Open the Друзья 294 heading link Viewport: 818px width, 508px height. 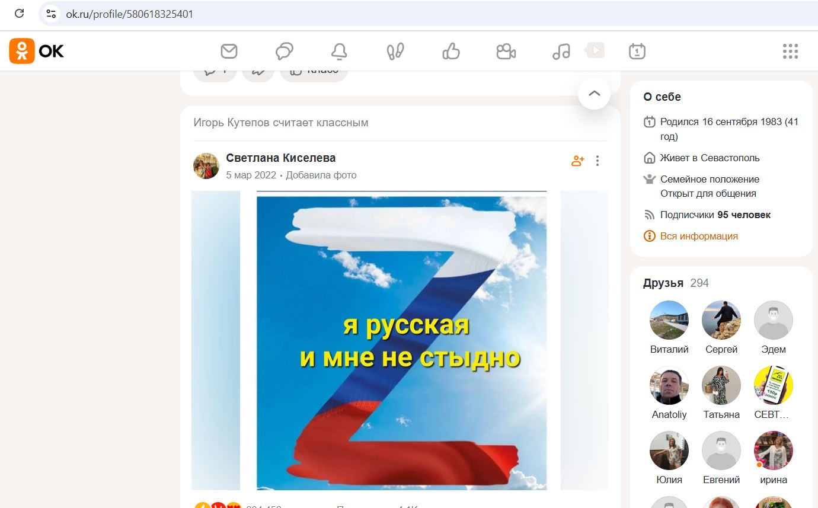[x=676, y=283]
